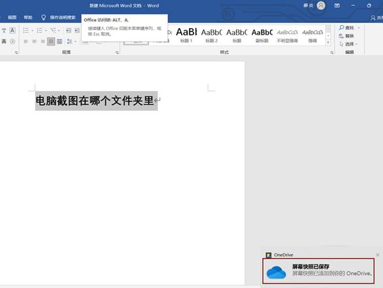
Task: Click the Phonetic Guide icon
Action: (x=4, y=30)
